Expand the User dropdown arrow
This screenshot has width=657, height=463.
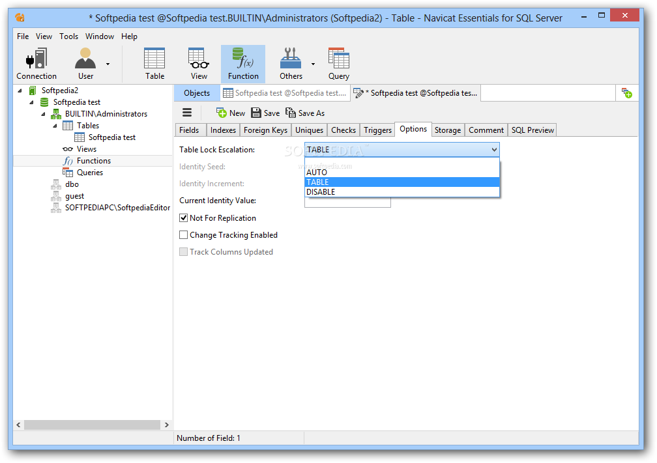(x=108, y=64)
